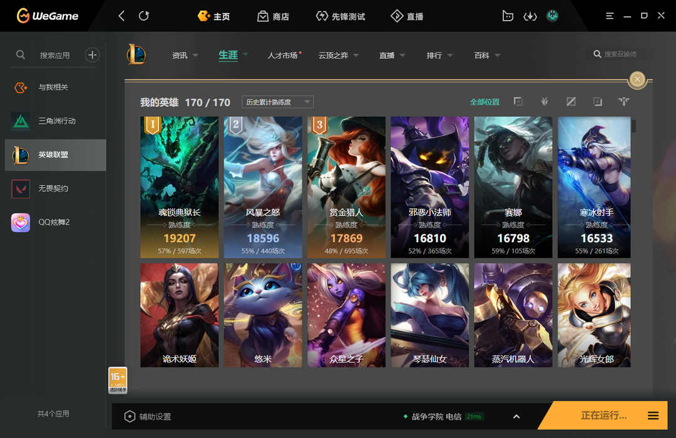Viewport: 676px width, 438px height.
Task: Expand the 百科 dropdown menu
Action: [487, 55]
